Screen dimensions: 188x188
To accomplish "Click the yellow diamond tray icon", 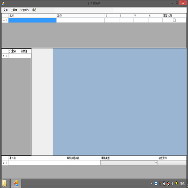I will tap(177, 183).
